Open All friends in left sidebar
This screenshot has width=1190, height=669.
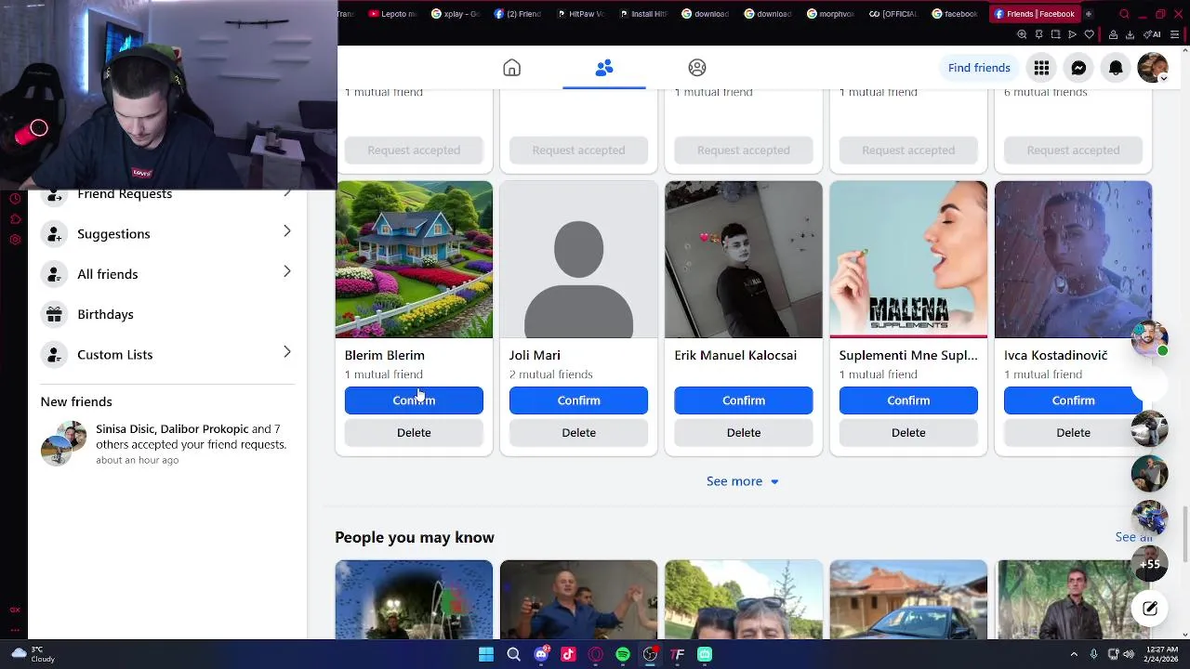pos(167,273)
